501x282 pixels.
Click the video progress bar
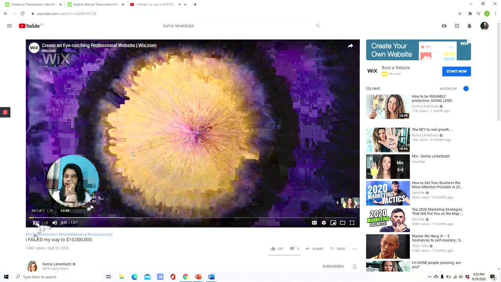pyautogui.click(x=193, y=217)
